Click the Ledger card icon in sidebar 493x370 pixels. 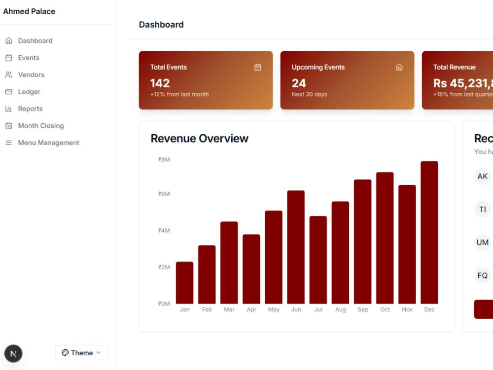pyautogui.click(x=9, y=92)
